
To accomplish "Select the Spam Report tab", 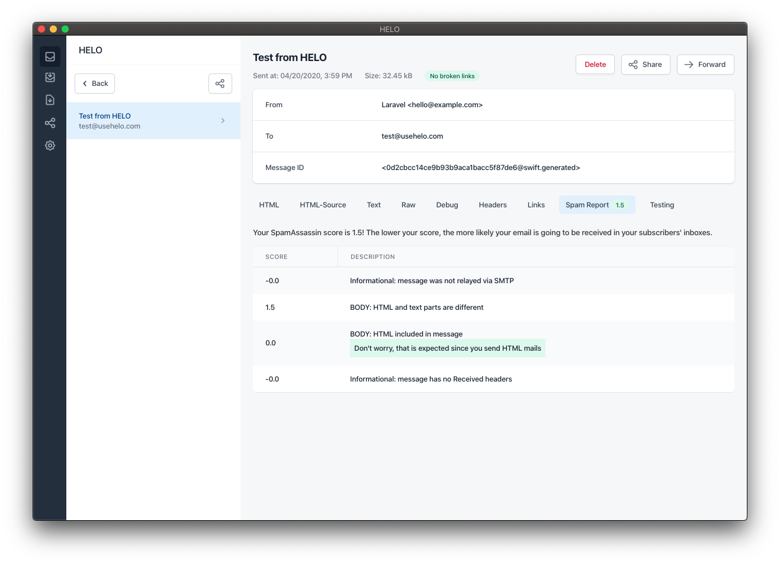I will [597, 205].
